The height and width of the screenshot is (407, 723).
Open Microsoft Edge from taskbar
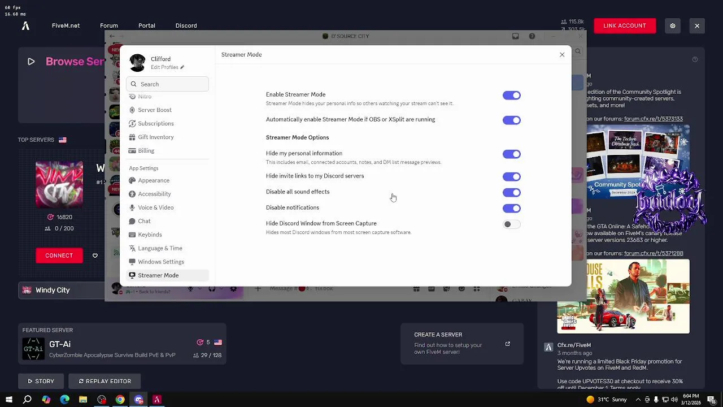(x=64, y=400)
